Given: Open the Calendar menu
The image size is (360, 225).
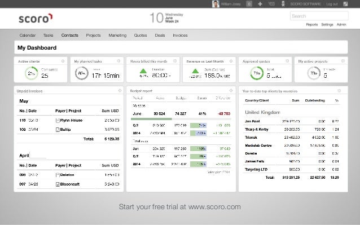Looking at the screenshot, I should click(28, 36).
